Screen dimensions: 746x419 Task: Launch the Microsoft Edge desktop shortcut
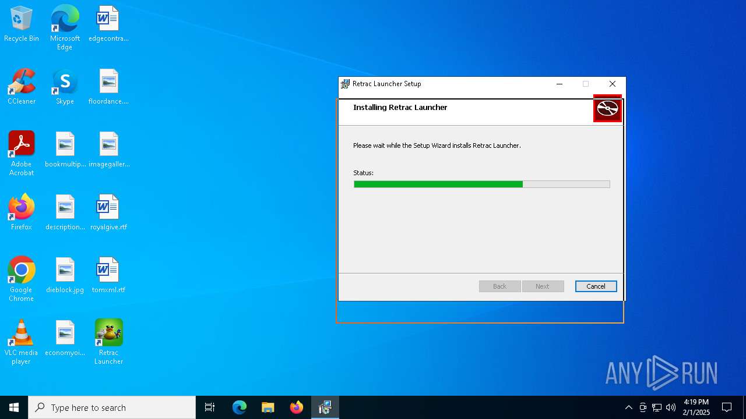tap(65, 27)
